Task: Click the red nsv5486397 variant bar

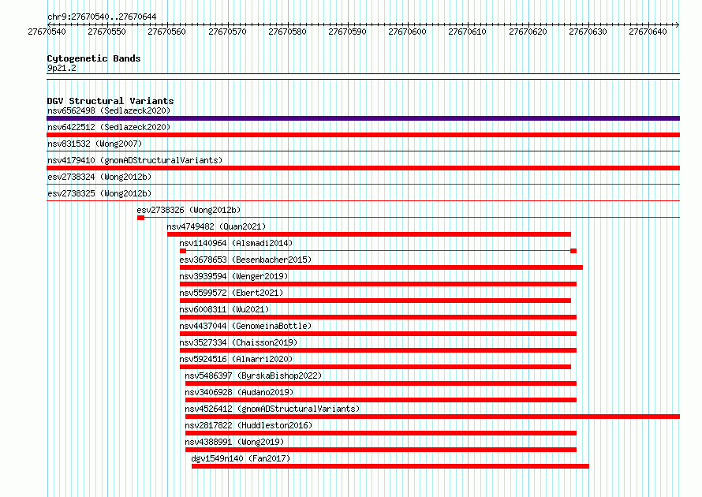Action: [x=381, y=383]
